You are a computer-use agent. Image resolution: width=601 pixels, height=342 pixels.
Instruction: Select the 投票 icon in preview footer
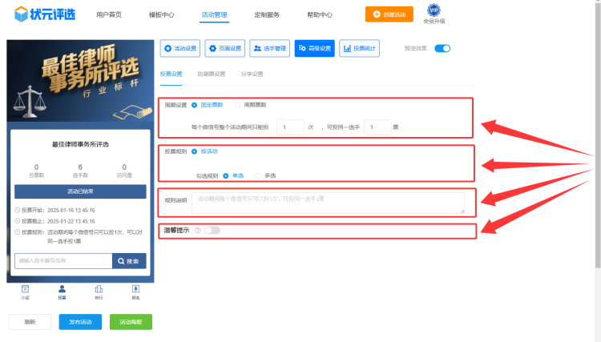click(x=62, y=291)
